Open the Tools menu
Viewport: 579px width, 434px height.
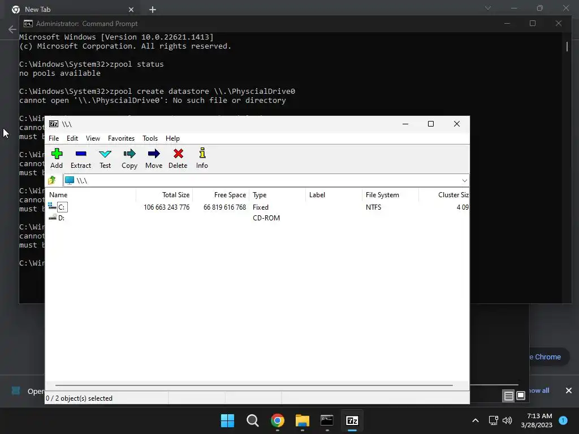click(150, 138)
